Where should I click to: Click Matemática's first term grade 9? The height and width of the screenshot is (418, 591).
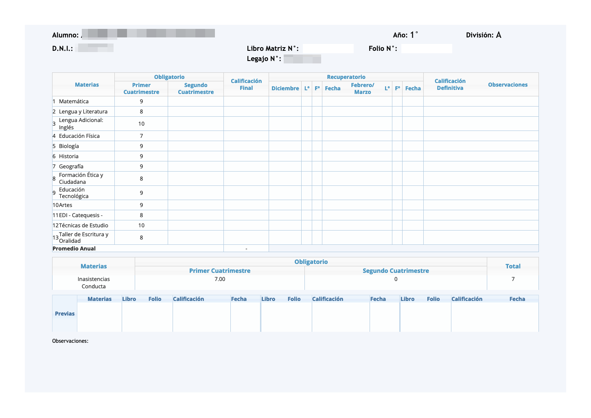point(141,101)
